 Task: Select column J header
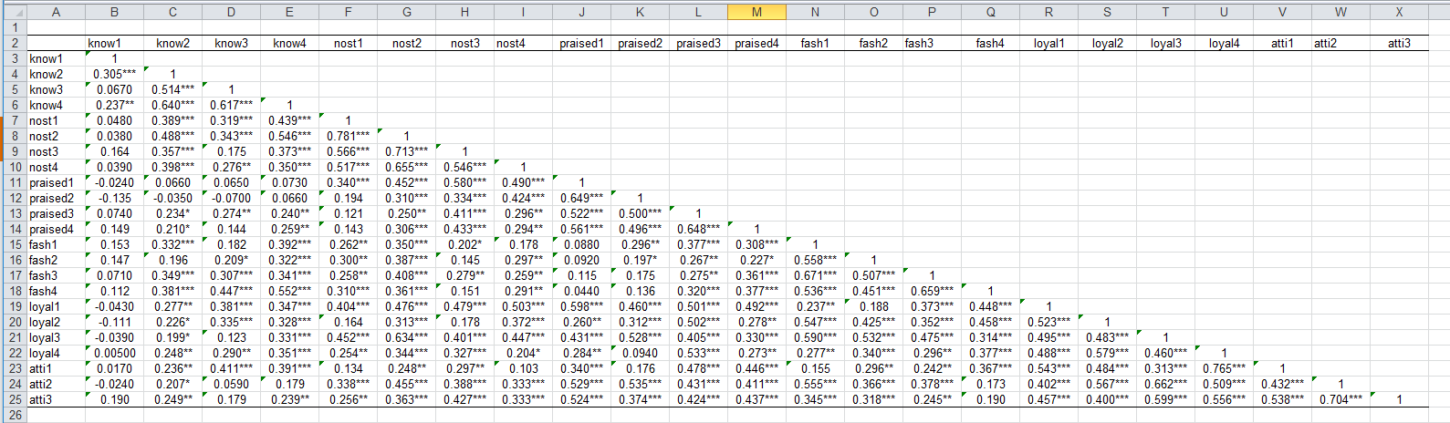581,12
